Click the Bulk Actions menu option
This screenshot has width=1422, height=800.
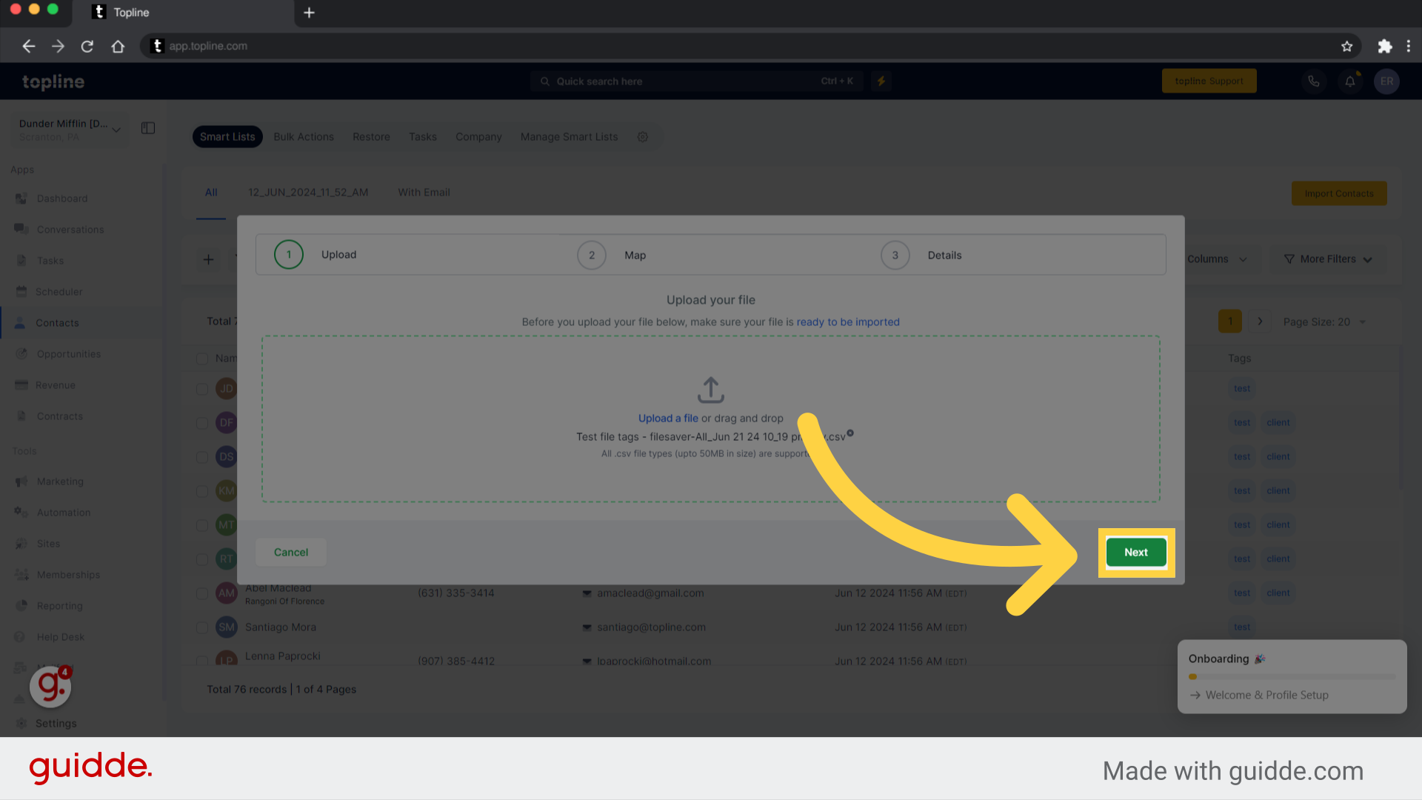tap(303, 137)
